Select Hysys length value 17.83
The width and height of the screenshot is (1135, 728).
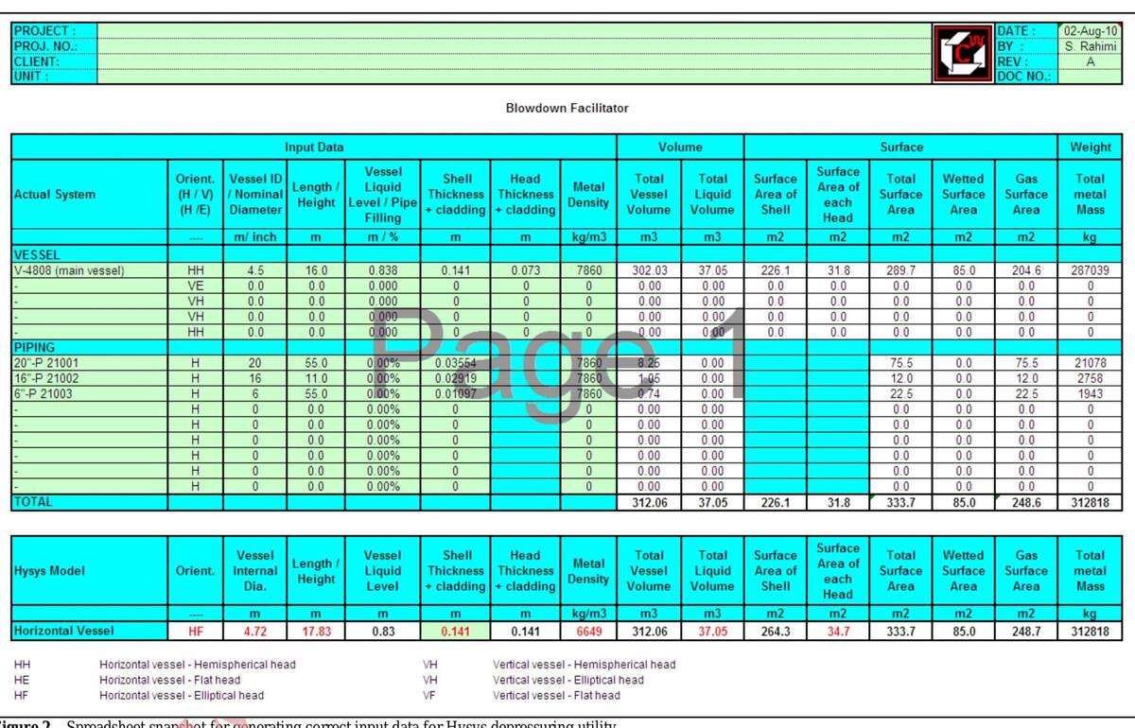316,631
